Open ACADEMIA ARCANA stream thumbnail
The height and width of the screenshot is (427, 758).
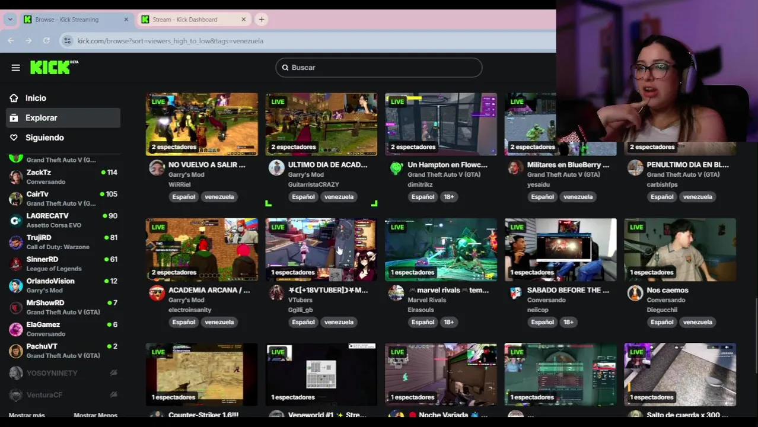[202, 249]
